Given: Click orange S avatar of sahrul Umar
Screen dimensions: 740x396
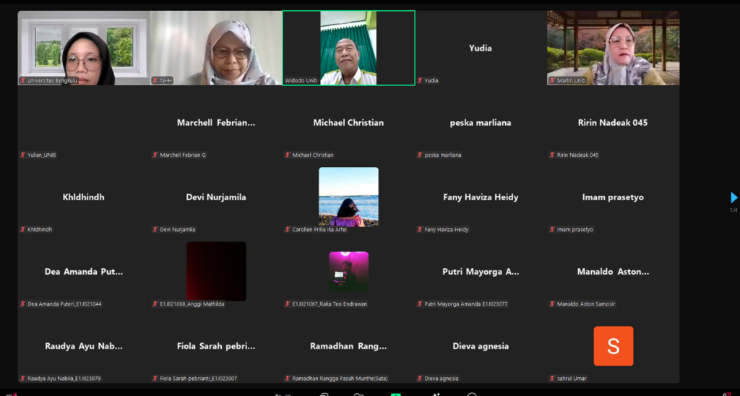Looking at the screenshot, I should click(613, 346).
